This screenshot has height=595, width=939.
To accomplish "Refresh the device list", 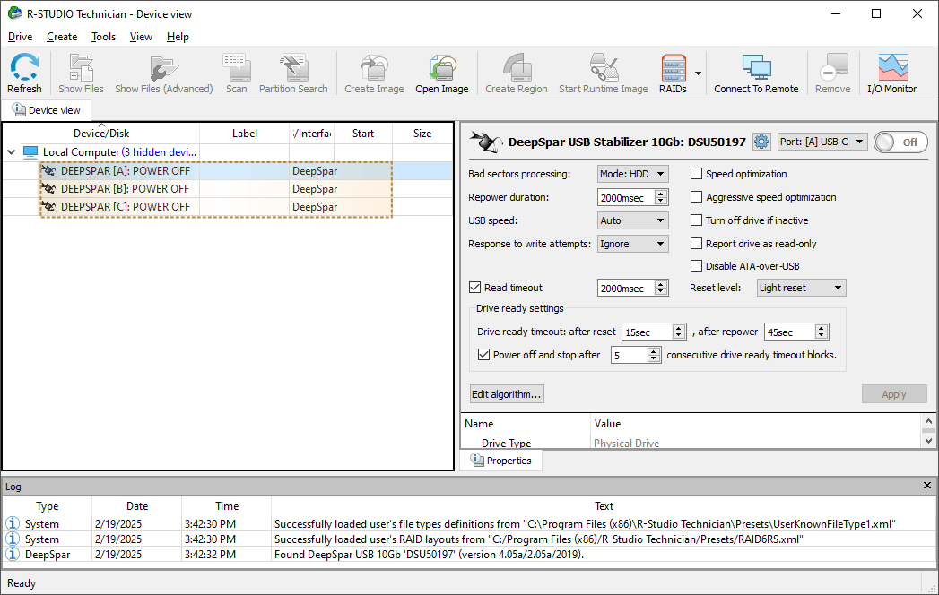I will 24,73.
